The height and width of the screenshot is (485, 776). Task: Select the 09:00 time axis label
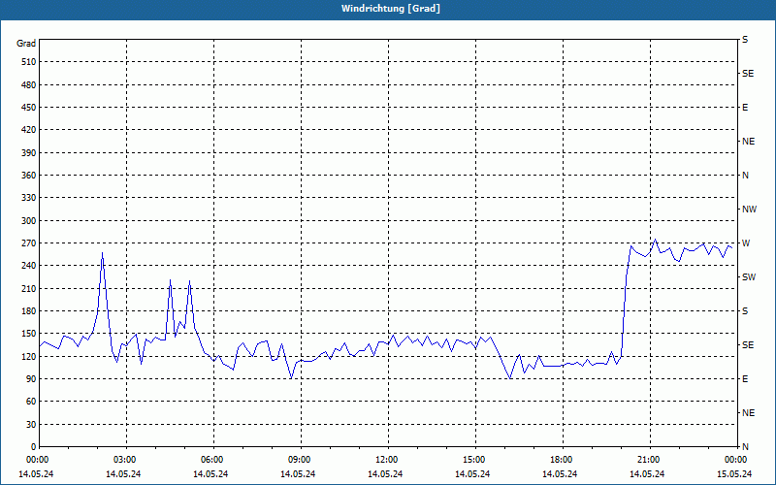click(300, 460)
